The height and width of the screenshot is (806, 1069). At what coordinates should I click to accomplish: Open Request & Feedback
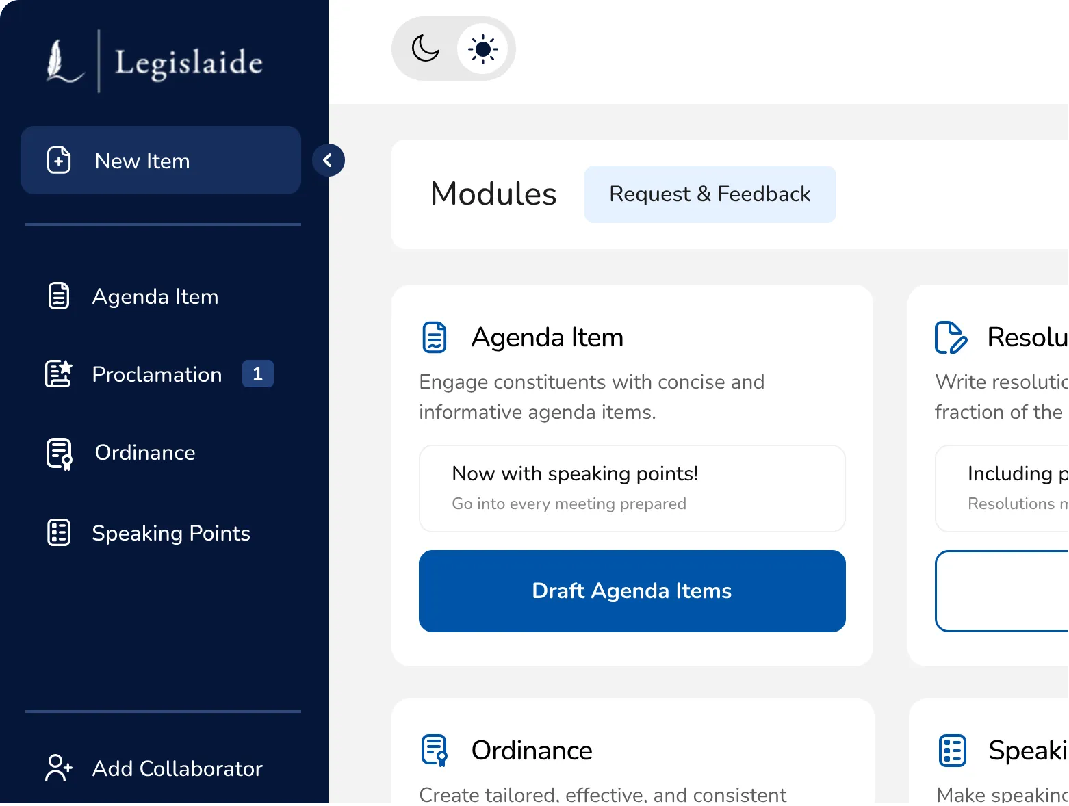710,194
